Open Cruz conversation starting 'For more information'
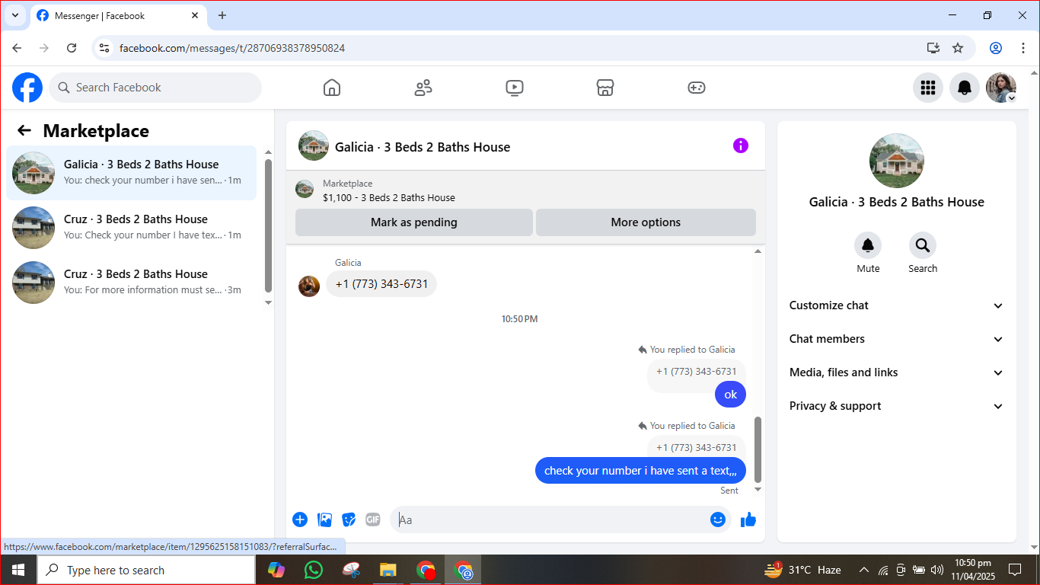Viewport: 1040px width, 585px height. [x=132, y=283]
